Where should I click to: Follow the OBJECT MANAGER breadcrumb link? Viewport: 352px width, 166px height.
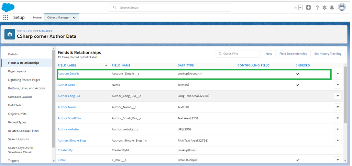pos(41,31)
